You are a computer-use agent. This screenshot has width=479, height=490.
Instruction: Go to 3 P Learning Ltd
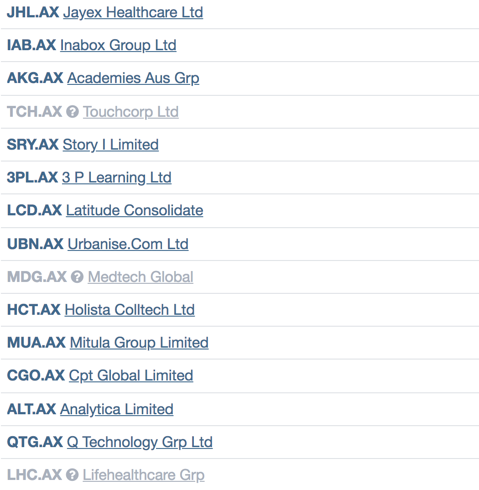[x=116, y=177]
